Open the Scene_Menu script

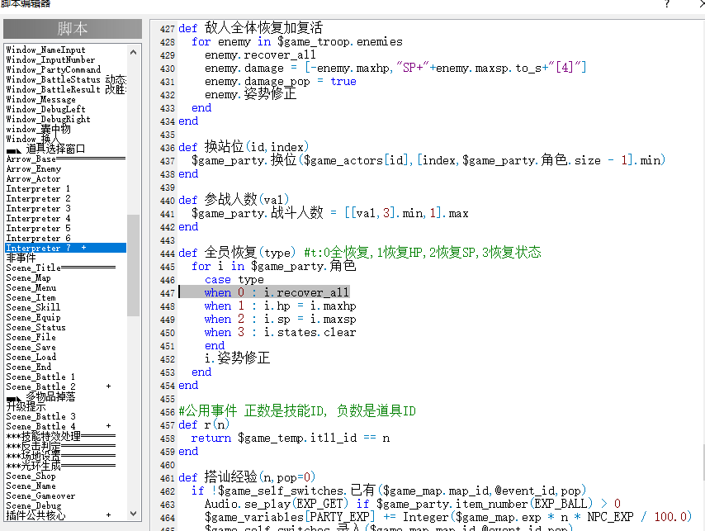point(31,287)
